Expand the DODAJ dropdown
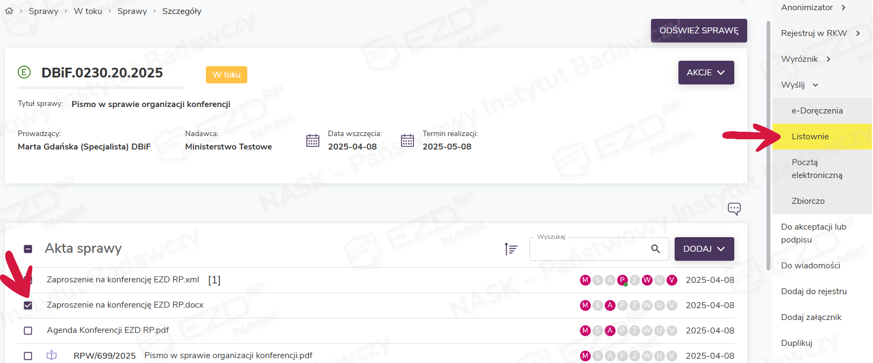This screenshot has width=873, height=363. (x=704, y=249)
